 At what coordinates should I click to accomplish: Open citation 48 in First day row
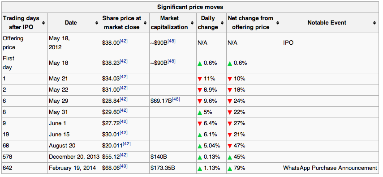(x=171, y=61)
